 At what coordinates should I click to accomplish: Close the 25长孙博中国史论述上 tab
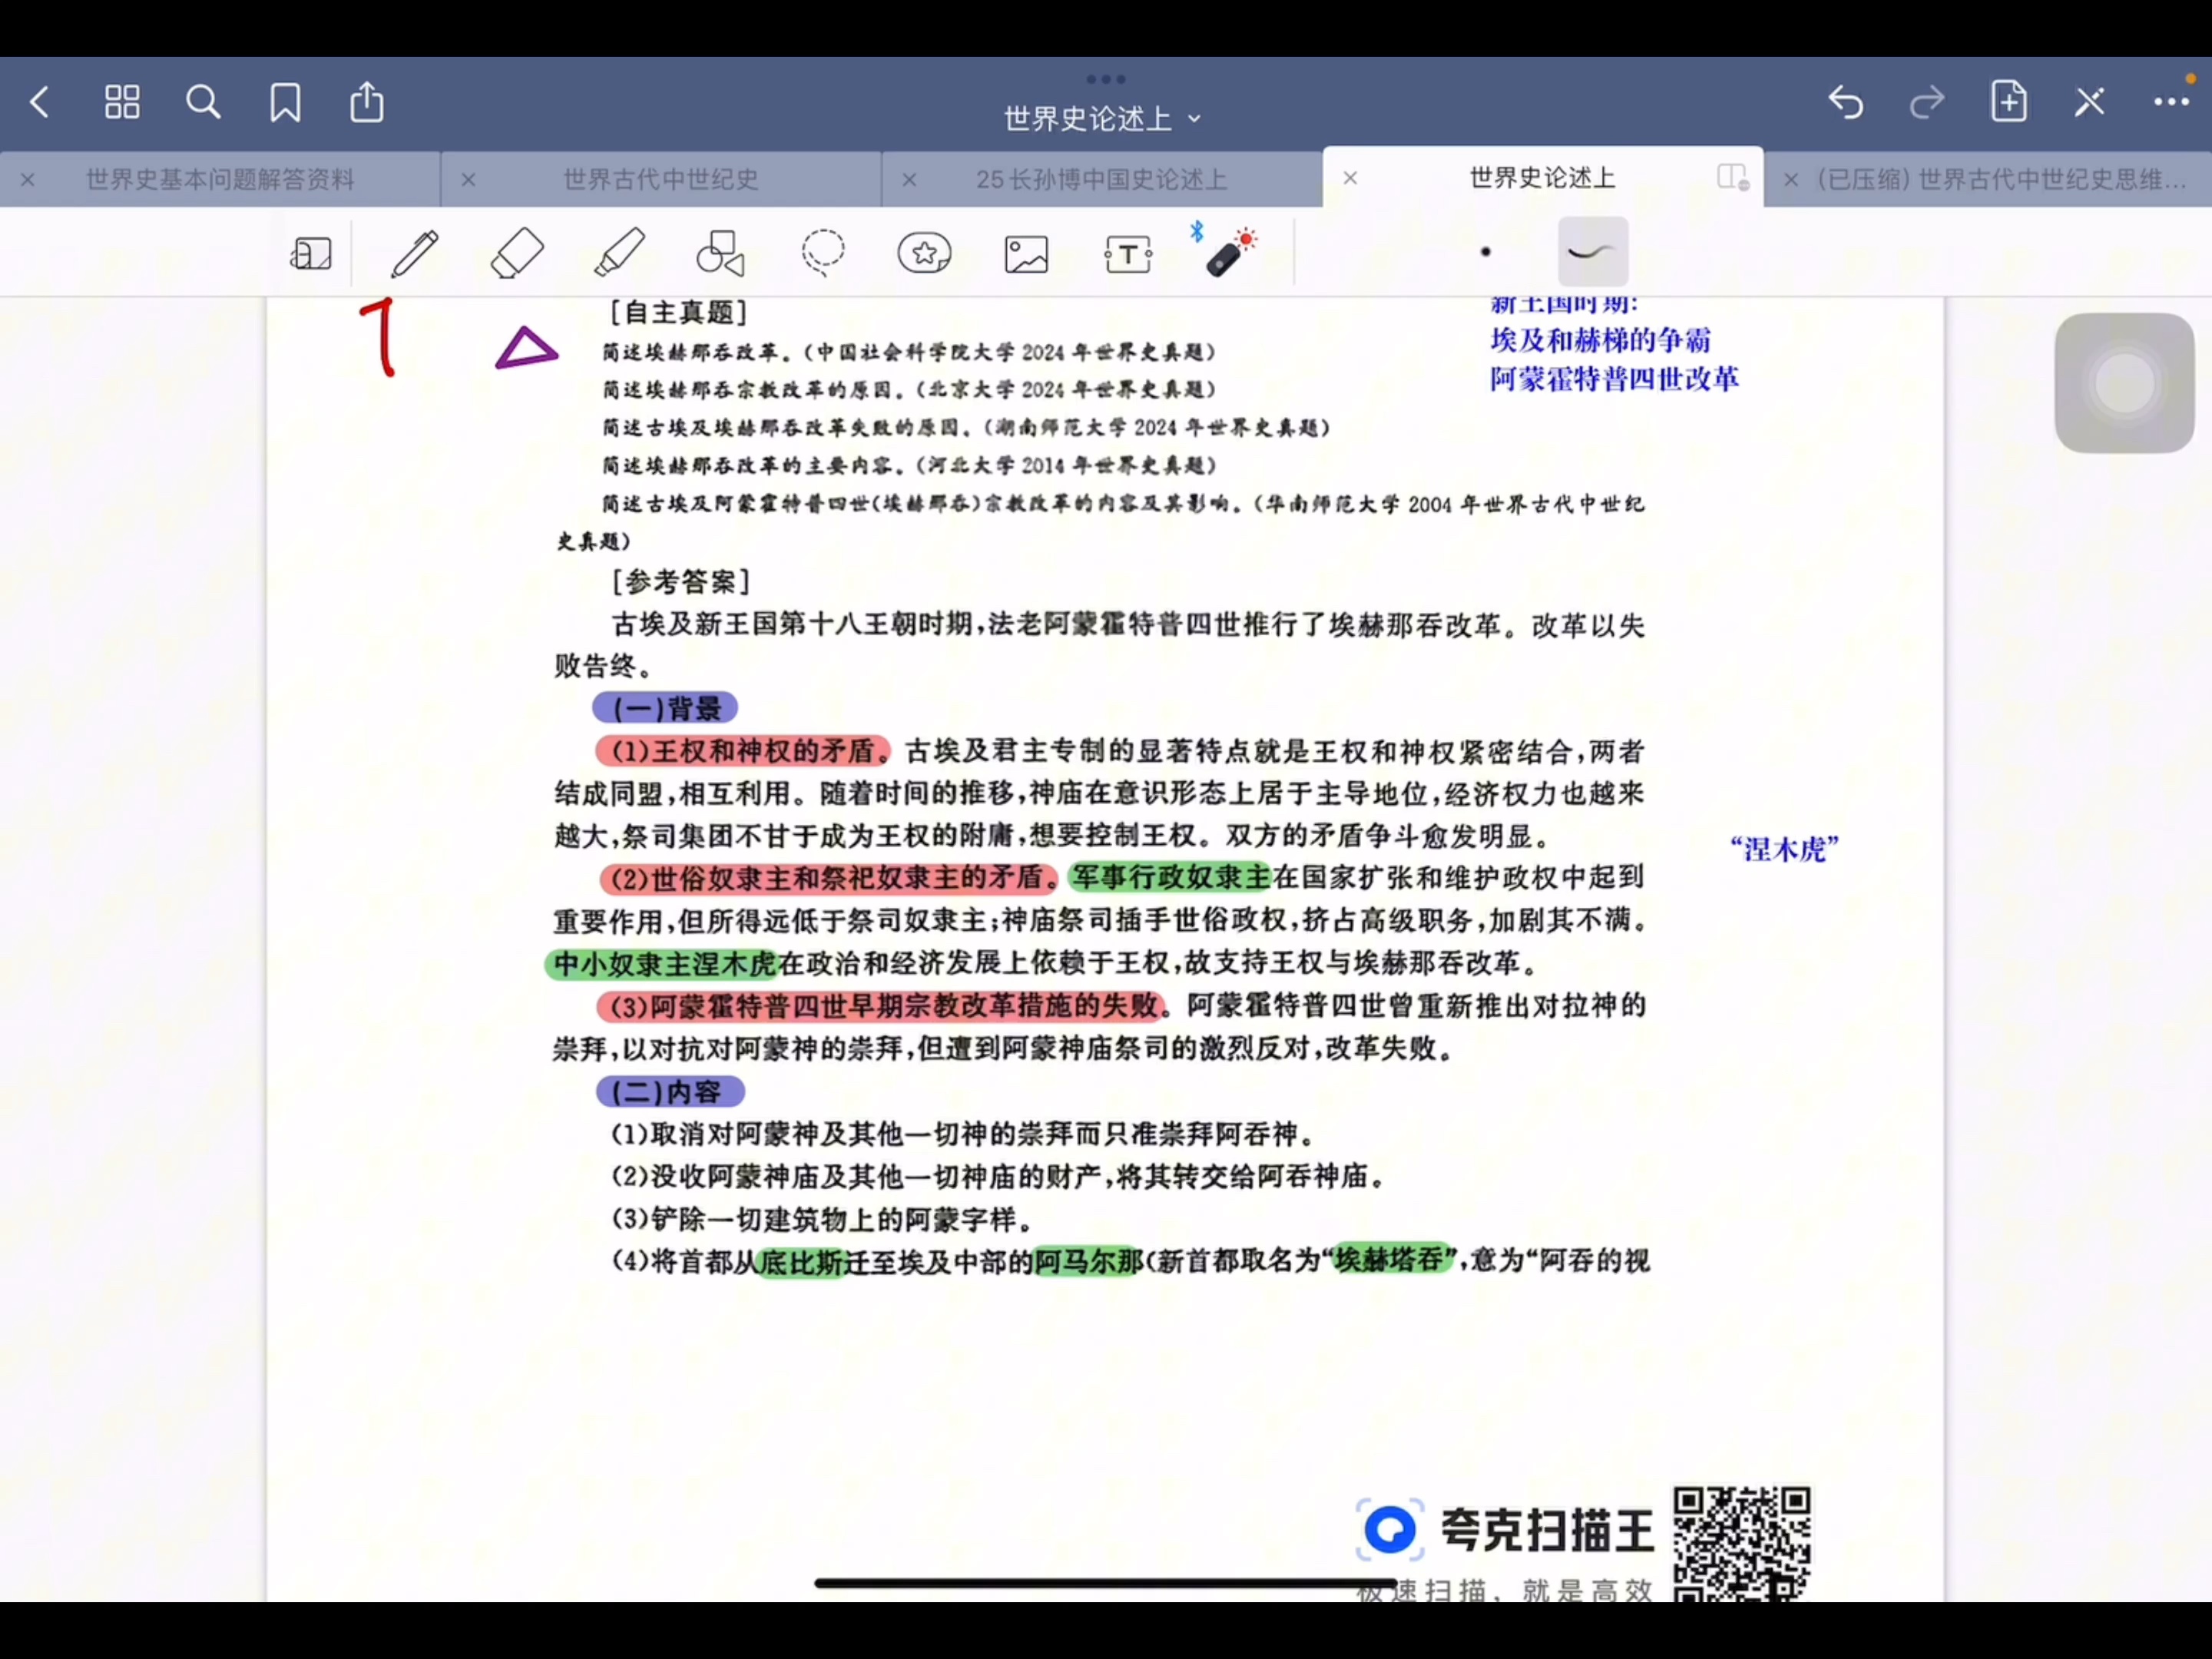(909, 180)
